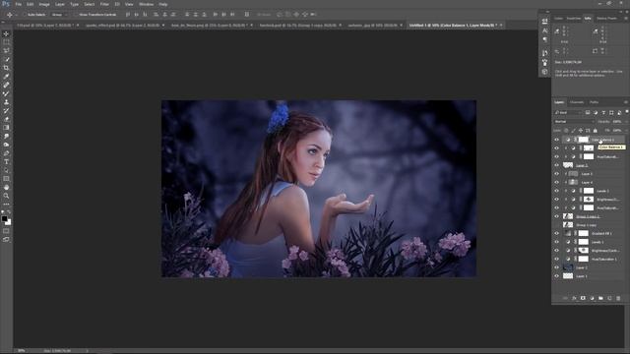Click the add layer mask icon
Viewport: 630px width, 354px height.
pyautogui.click(x=583, y=298)
